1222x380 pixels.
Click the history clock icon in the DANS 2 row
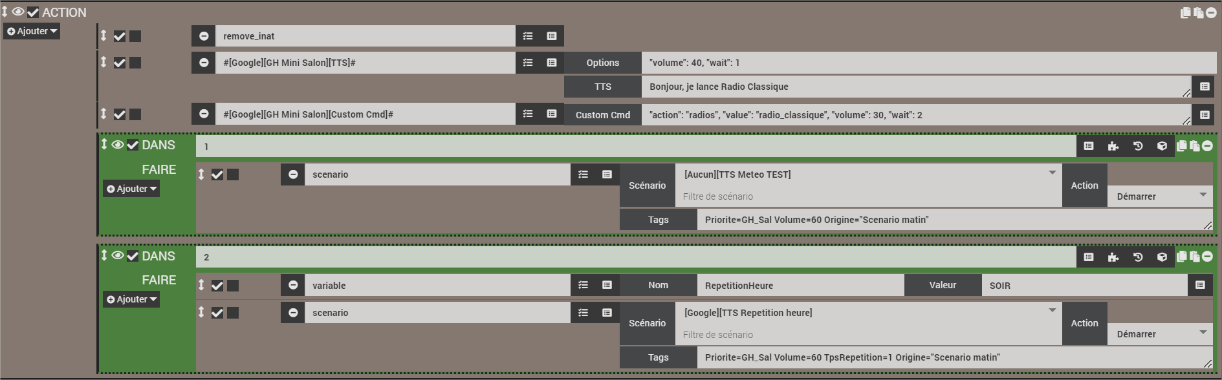click(x=1138, y=257)
